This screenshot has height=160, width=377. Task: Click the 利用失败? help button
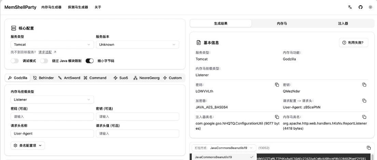353,43
